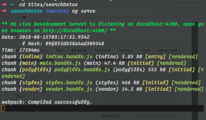This screenshot has width=206, height=120.
Task: Click the terminal cursor on the prompt line
Action: coord(3,108)
